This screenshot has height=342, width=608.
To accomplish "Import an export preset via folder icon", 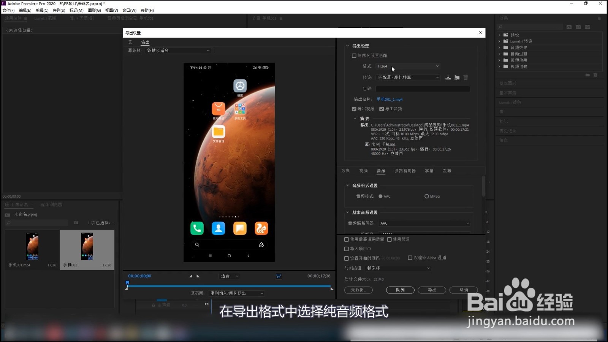I will coord(457,78).
